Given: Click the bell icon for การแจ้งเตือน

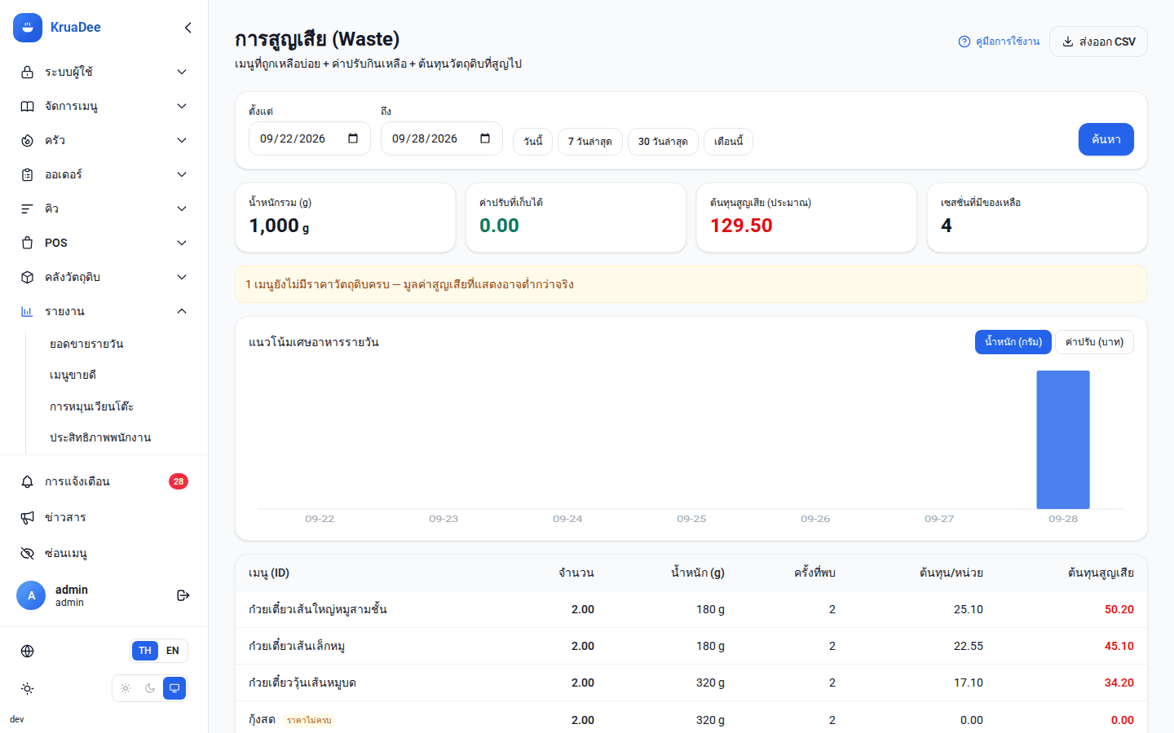Looking at the screenshot, I should [x=27, y=481].
